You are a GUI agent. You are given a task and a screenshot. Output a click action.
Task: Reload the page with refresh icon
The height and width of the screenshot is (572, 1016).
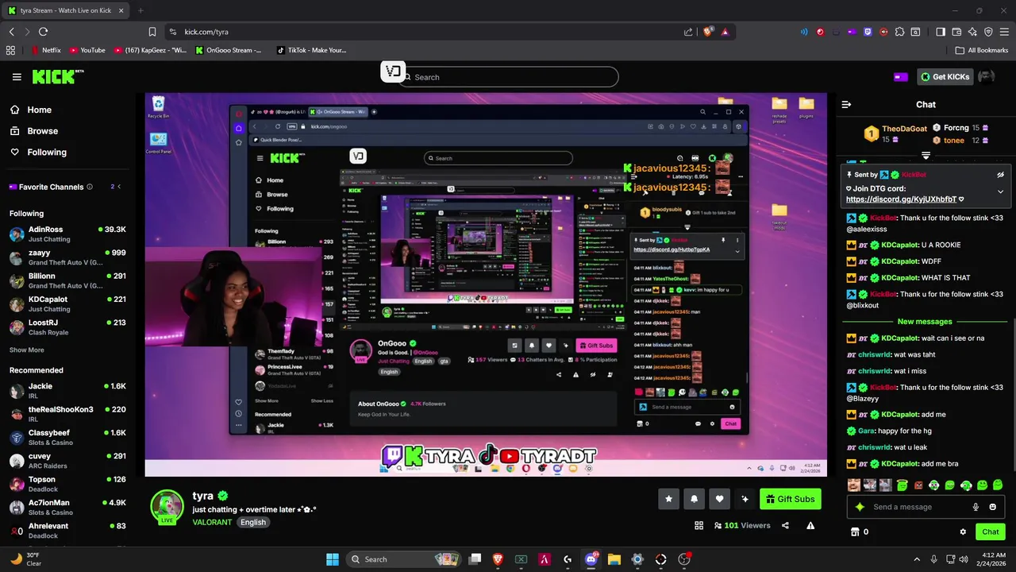coord(43,32)
